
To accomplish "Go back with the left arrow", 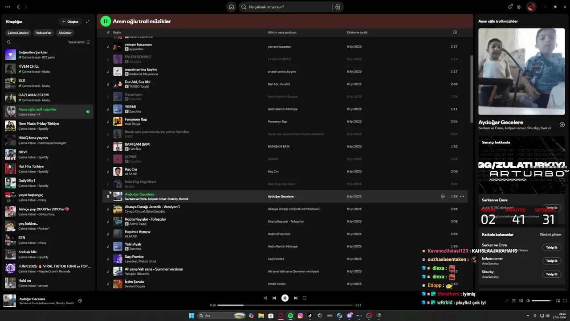I will (x=18, y=7).
